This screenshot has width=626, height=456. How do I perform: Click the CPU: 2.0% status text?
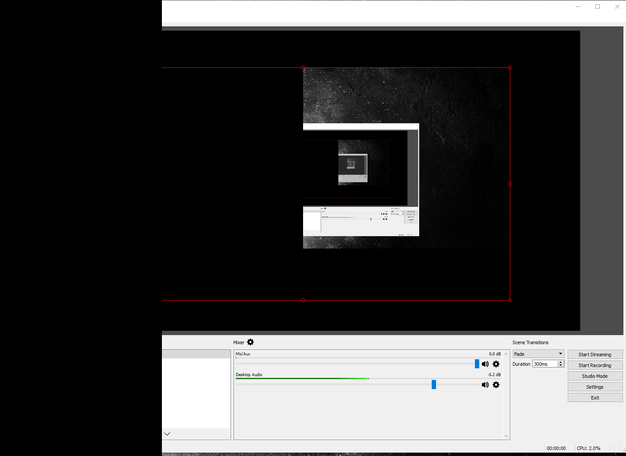[x=588, y=448]
